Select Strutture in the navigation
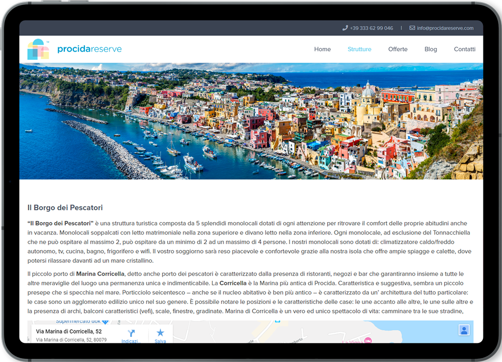This screenshot has width=502, height=362. coord(359,49)
